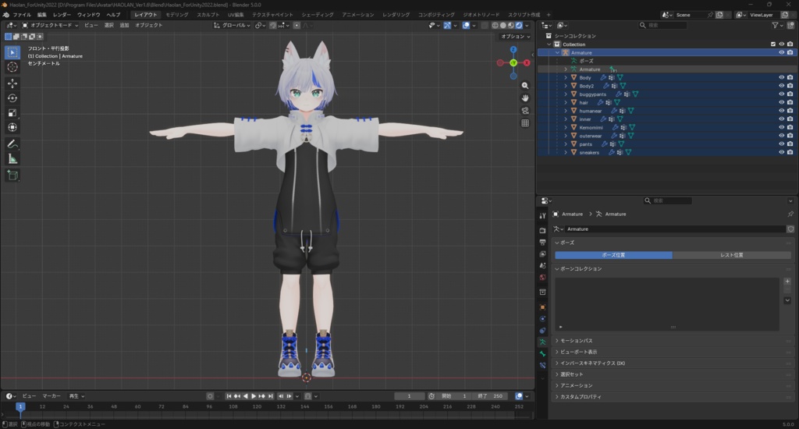Open the Scene properties tab

click(x=543, y=265)
